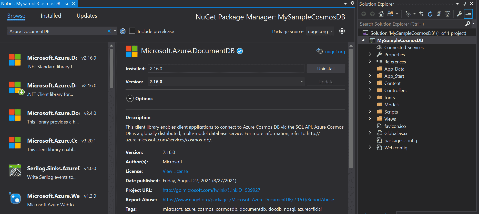The height and width of the screenshot is (214, 479).
Task: Click the Solution Explorer Home icon
Action: tap(381, 14)
